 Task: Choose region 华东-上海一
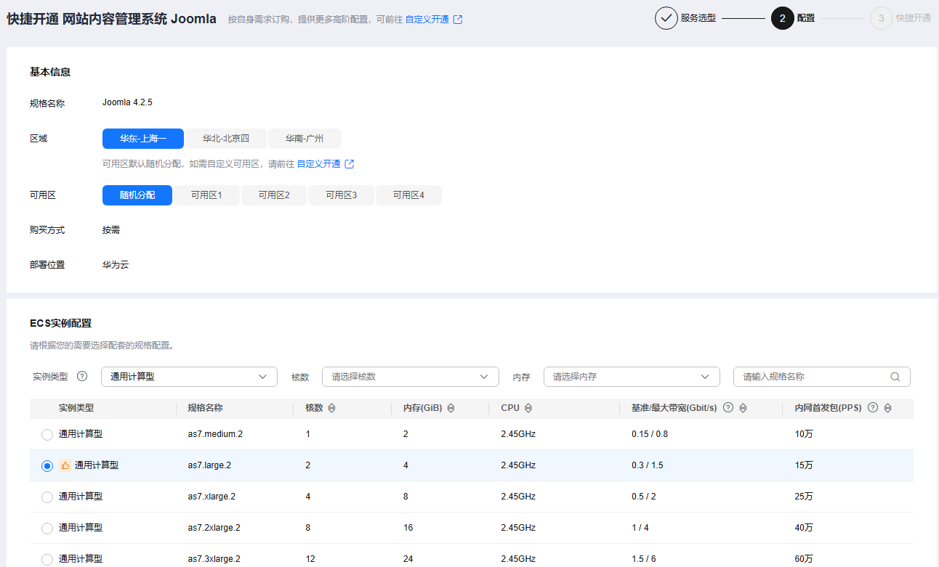(x=143, y=139)
